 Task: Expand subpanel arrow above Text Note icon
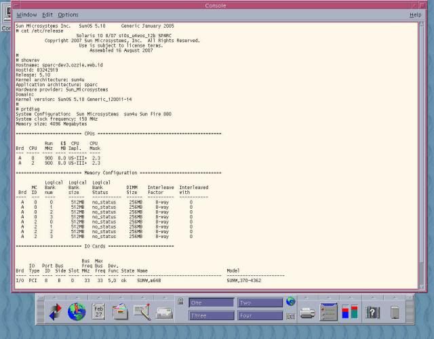[142, 298]
